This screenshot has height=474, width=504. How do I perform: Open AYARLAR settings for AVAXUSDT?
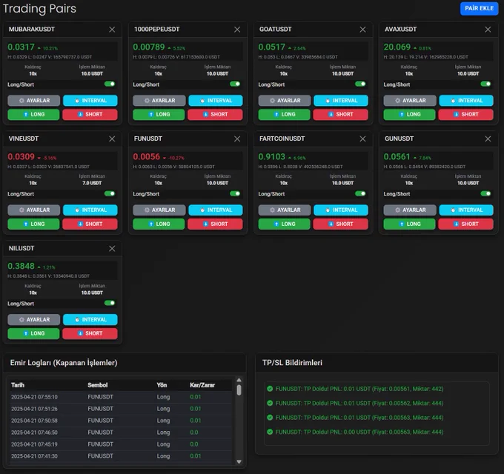point(410,101)
